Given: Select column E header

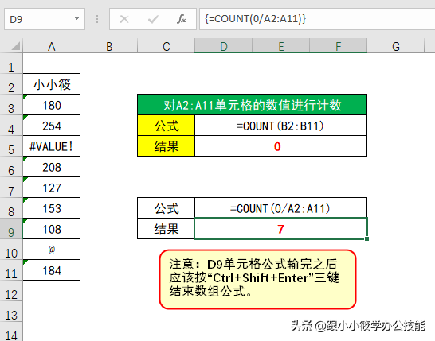Looking at the screenshot, I should pos(281,46).
